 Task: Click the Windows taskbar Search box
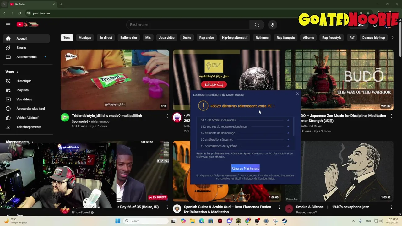tap(145, 221)
